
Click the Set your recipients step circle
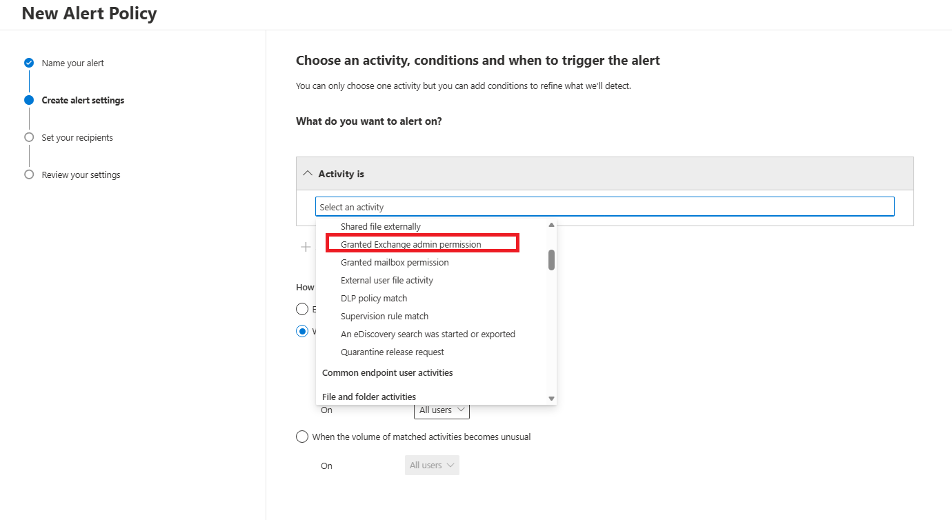29,137
